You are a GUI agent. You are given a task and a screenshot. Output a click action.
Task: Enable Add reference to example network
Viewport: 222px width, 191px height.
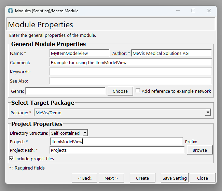[x=138, y=91]
